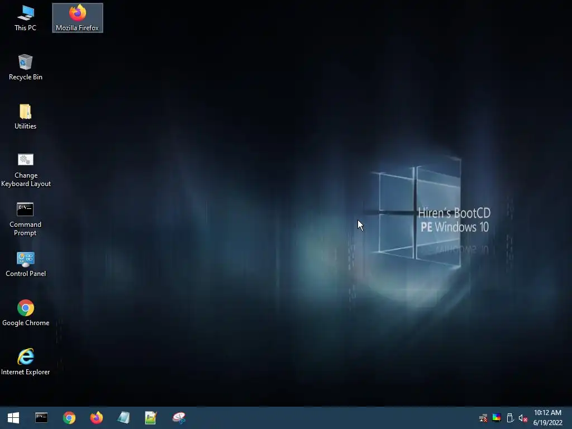572x429 pixels.
Task: Select the Internet Explorer desktop icon
Action: [26, 362]
